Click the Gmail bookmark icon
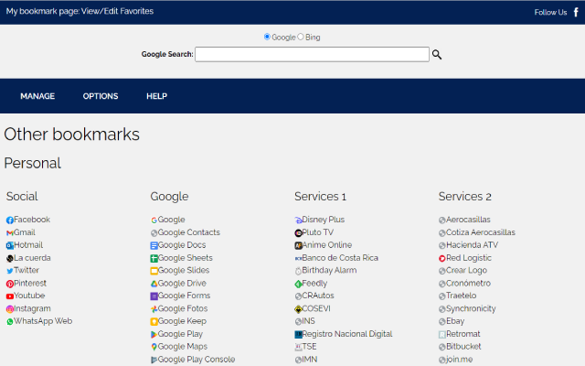 tap(10, 233)
